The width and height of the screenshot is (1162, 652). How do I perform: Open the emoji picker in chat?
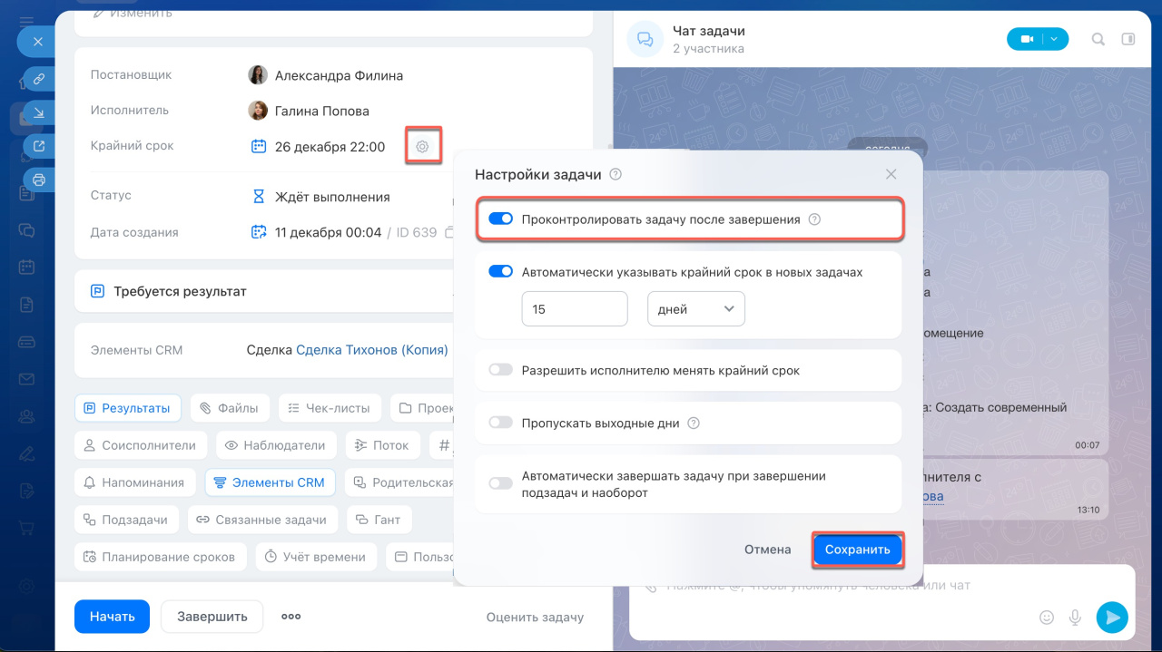[x=1047, y=617]
